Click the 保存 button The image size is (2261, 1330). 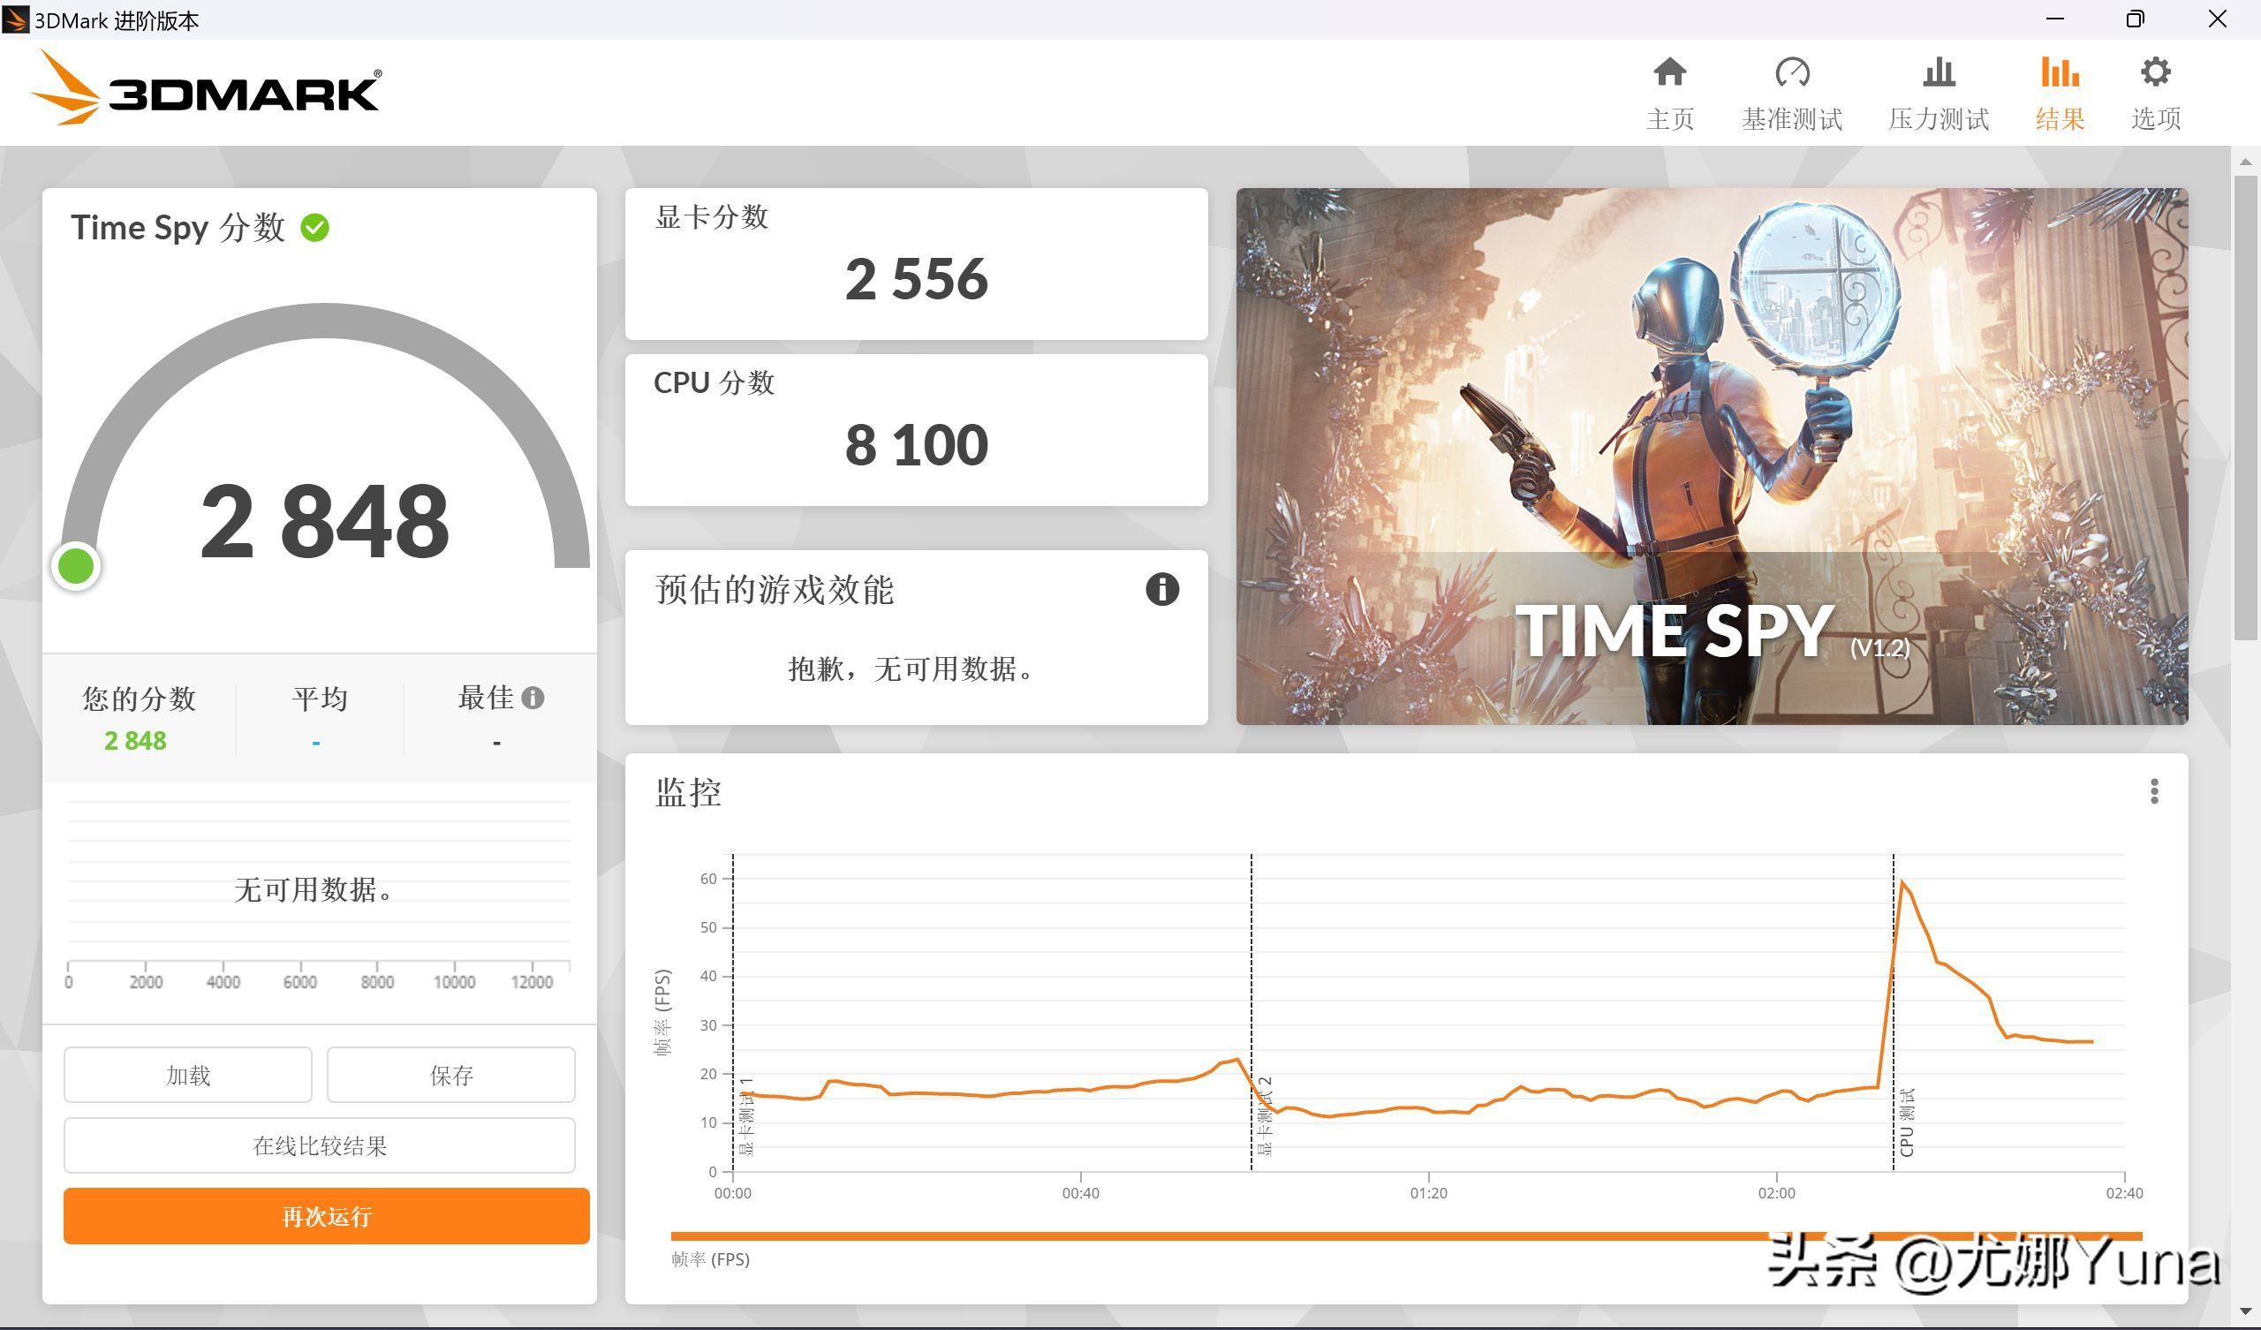pos(450,1074)
